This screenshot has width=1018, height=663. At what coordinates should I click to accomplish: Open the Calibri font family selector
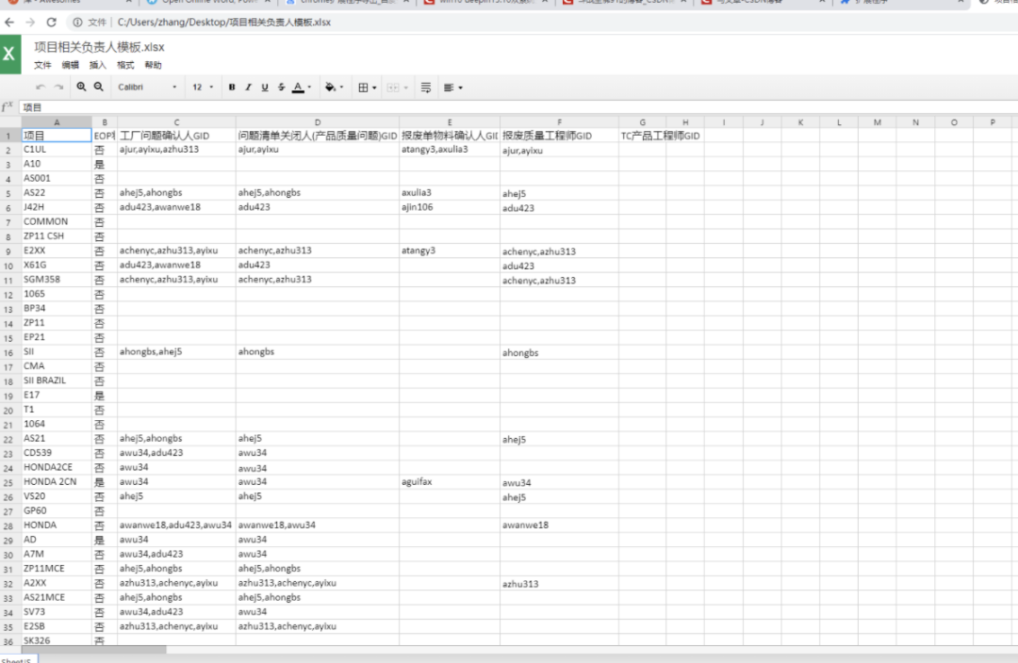click(151, 87)
